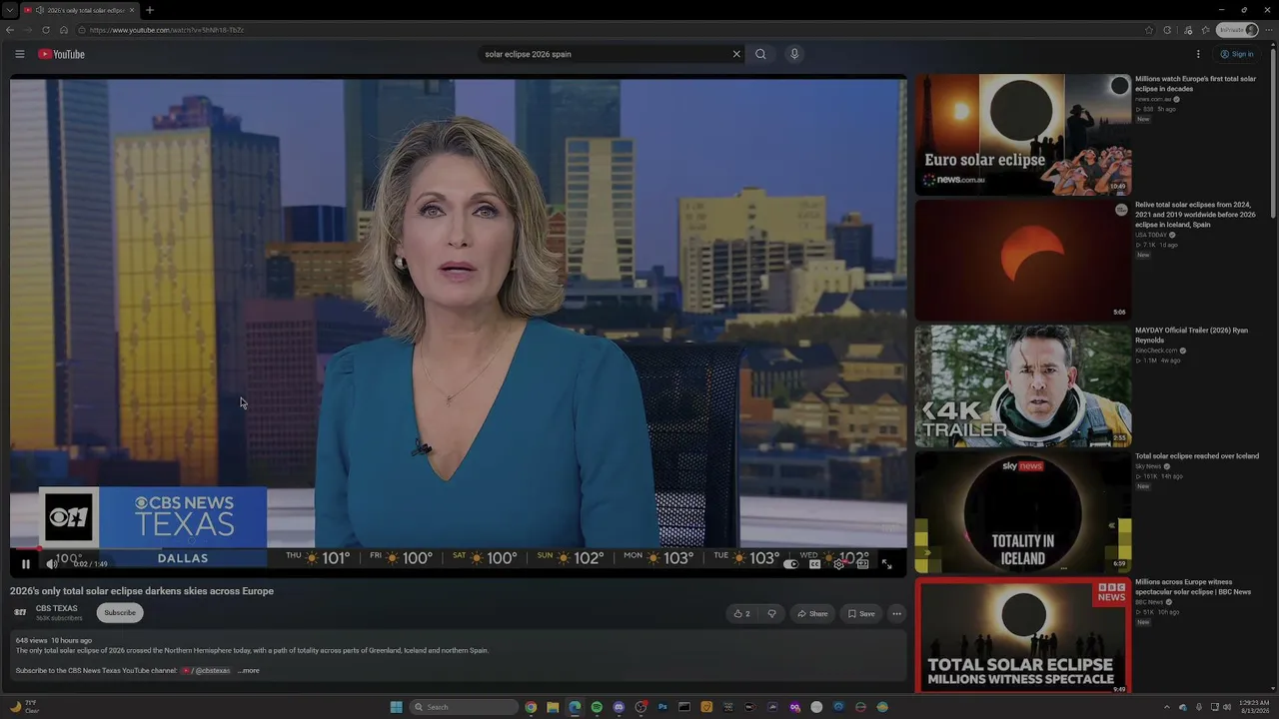The height and width of the screenshot is (719, 1279).
Task: Open the tab actions dropdown
Action: [x=10, y=10]
